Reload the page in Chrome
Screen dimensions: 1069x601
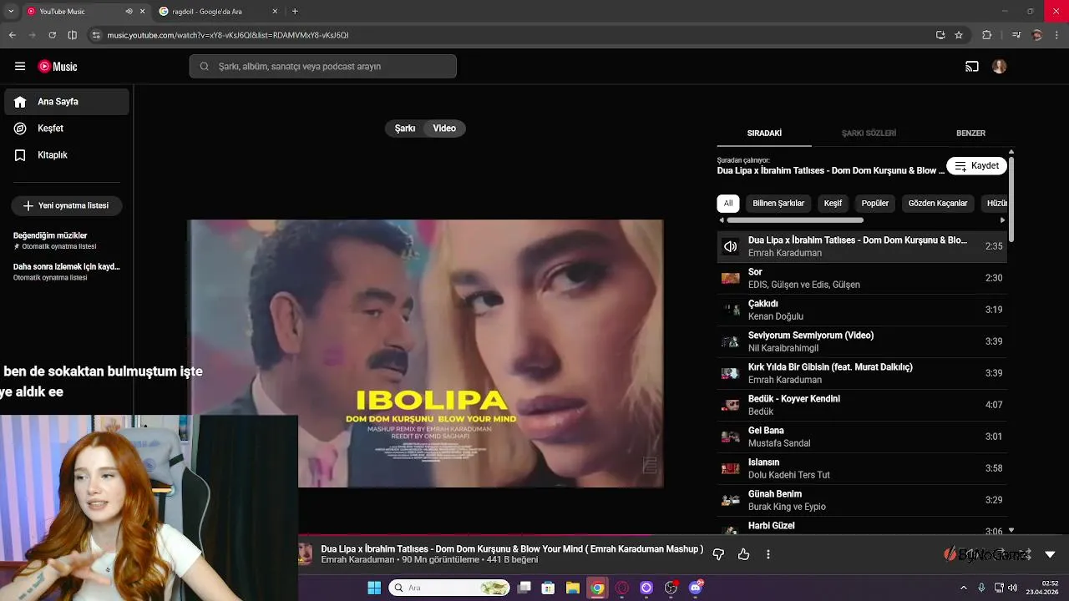pyautogui.click(x=52, y=35)
